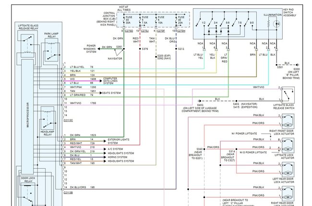Click the 'MICROPROCESSOR' vertical label
The width and height of the screenshot is (312, 206).
pyautogui.click(x=28, y=115)
